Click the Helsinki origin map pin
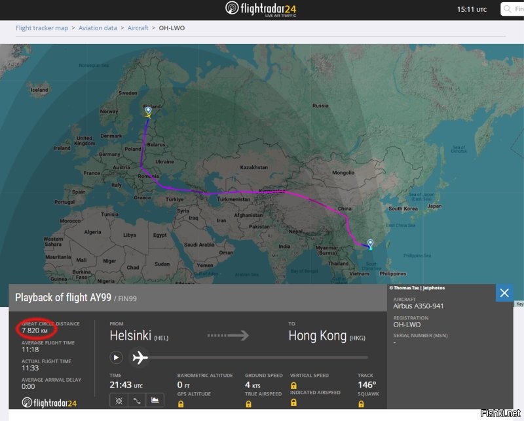The width and height of the screenshot is (524, 421). (x=149, y=110)
